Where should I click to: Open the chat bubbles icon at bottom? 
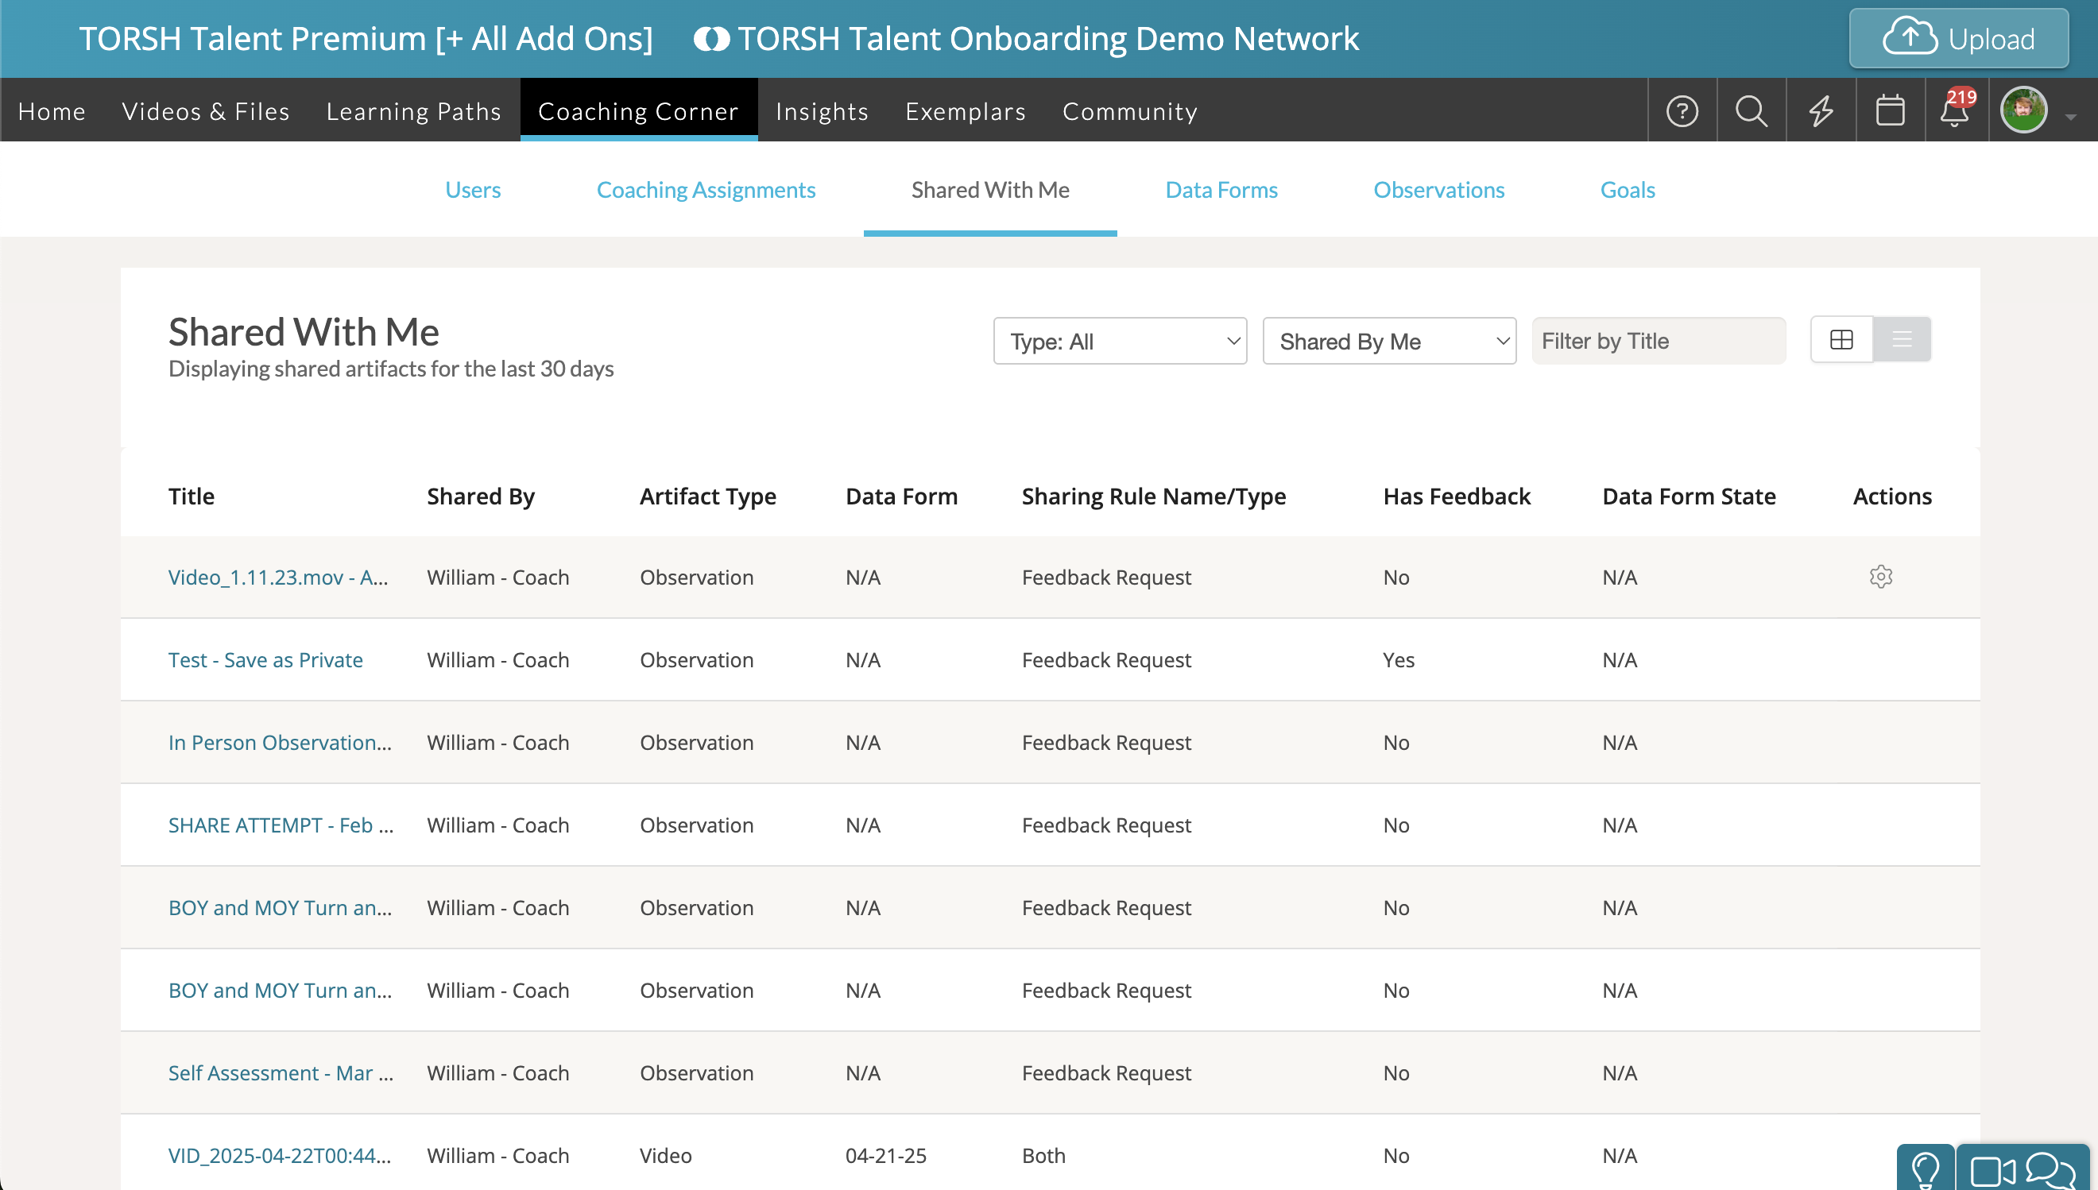pos(2050,1170)
